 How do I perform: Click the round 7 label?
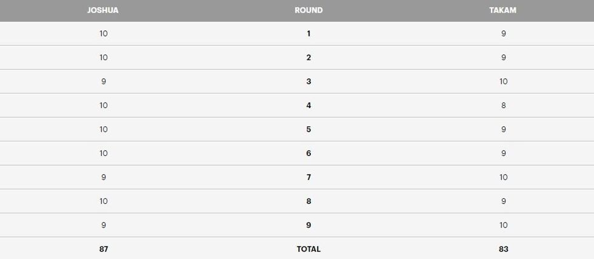pyautogui.click(x=309, y=177)
